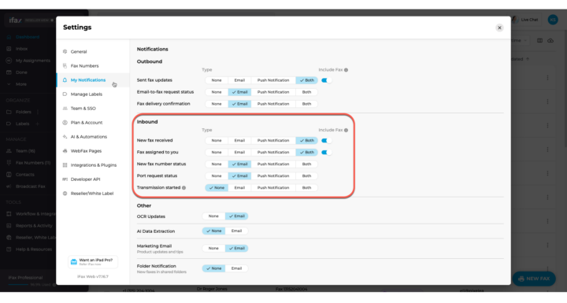Click the Manage Labels tag icon
This screenshot has height=303, width=567.
65,94
